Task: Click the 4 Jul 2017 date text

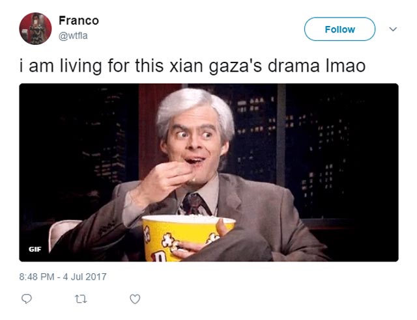Action: coord(85,276)
